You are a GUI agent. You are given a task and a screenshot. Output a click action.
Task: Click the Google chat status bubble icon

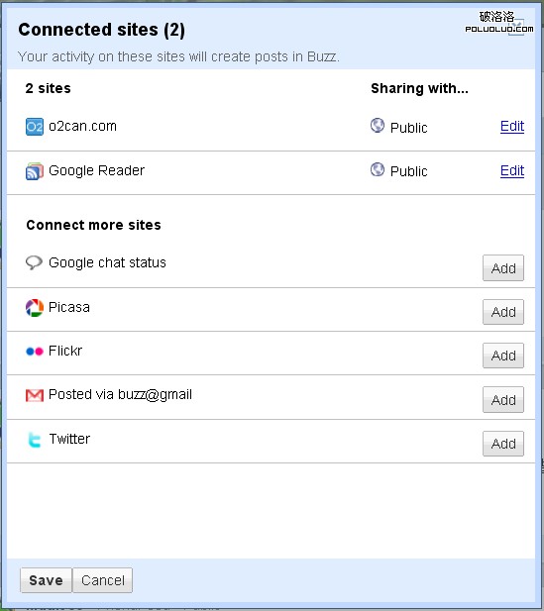[x=34, y=262]
